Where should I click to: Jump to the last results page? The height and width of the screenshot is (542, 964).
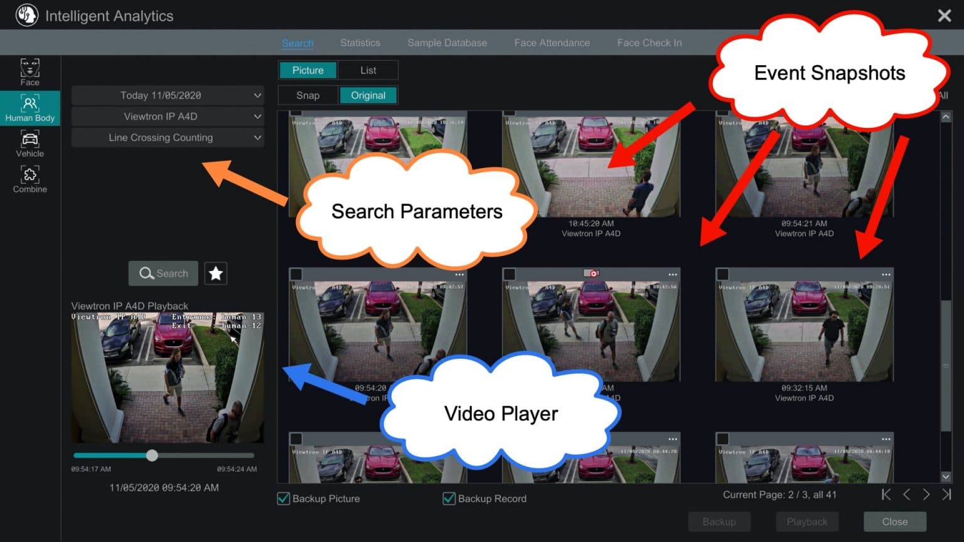click(x=946, y=495)
